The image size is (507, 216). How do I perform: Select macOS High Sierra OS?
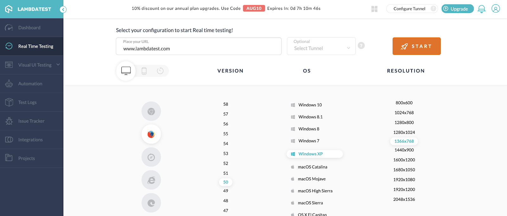312,191
